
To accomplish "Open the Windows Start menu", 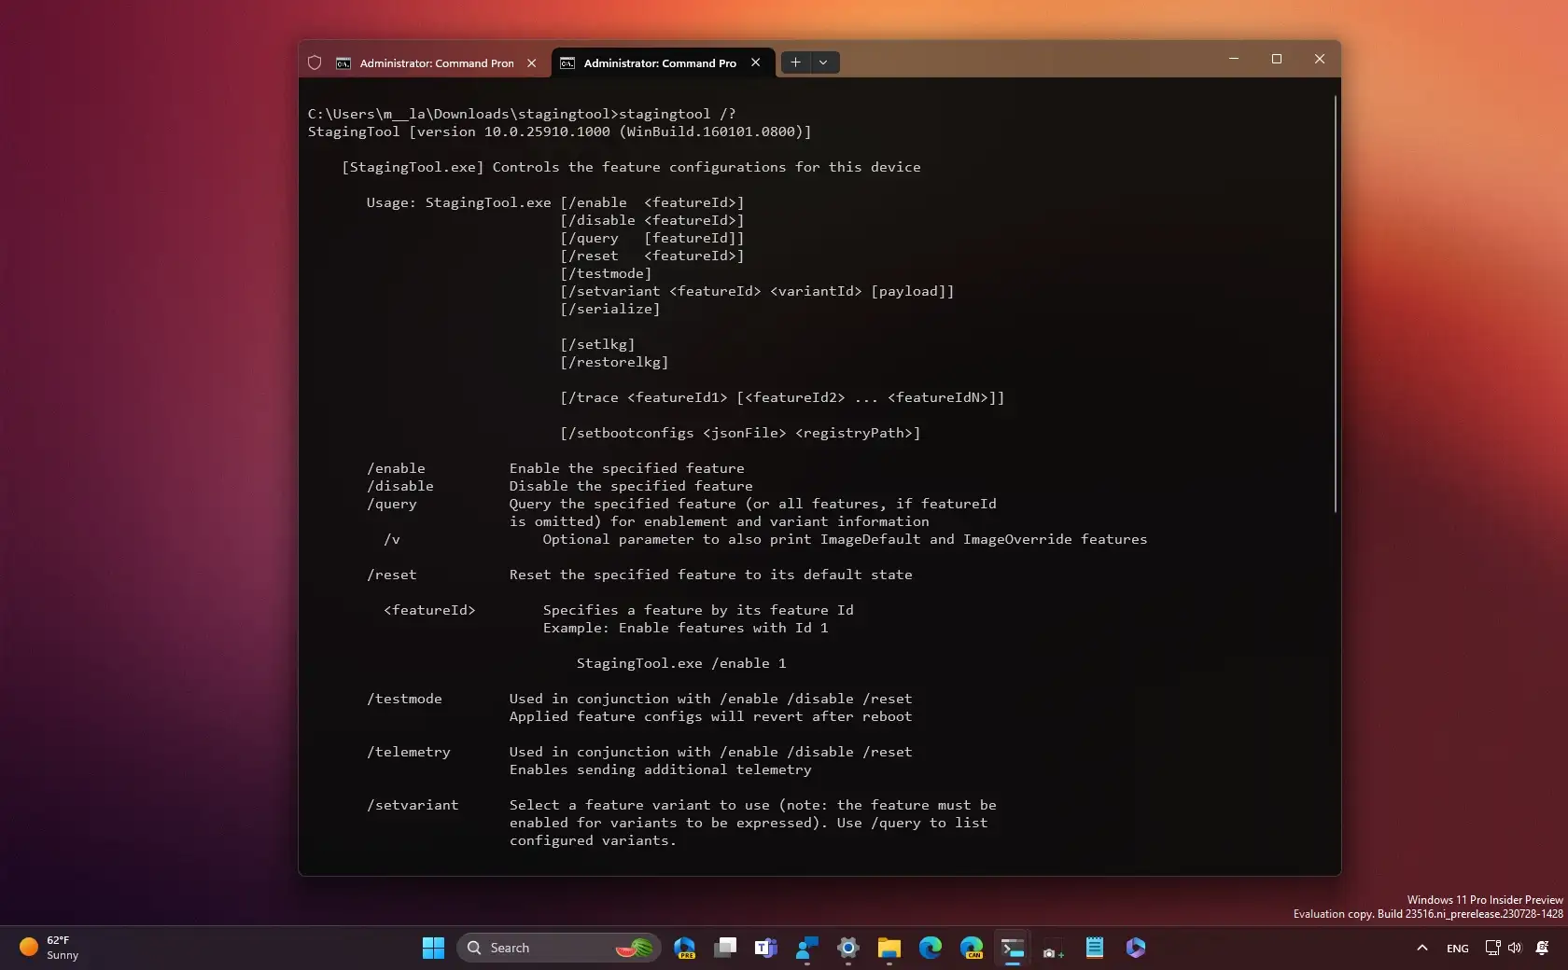I will [433, 948].
